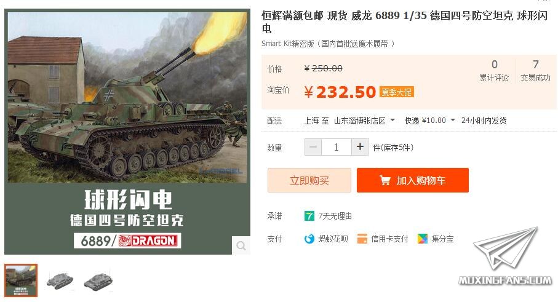Image resolution: width=558 pixels, height=302 pixels.
Task: Select the third tank model thumbnail
Action: (98, 281)
